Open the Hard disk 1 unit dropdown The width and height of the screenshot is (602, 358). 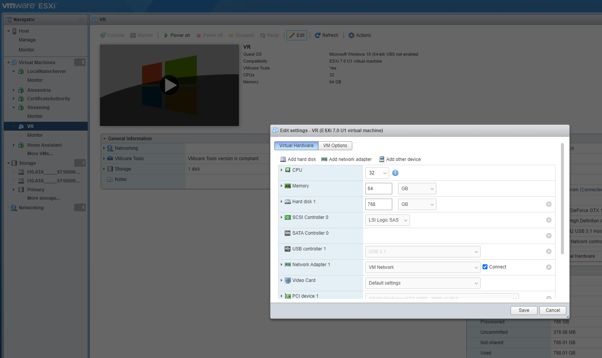pyautogui.click(x=417, y=204)
